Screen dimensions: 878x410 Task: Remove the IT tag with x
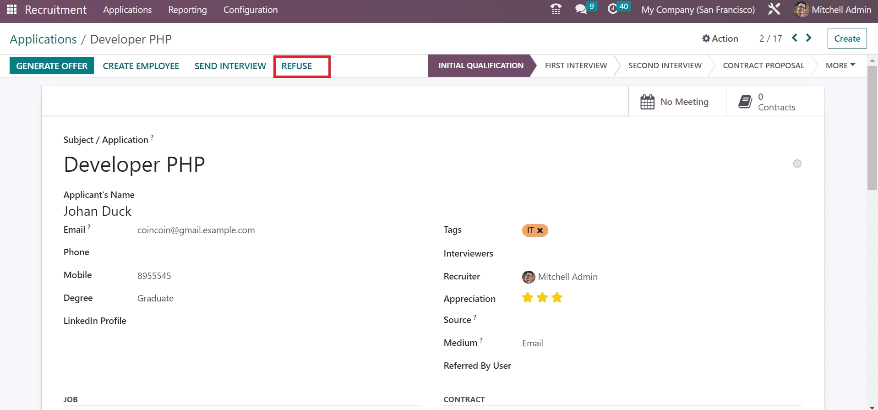540,230
